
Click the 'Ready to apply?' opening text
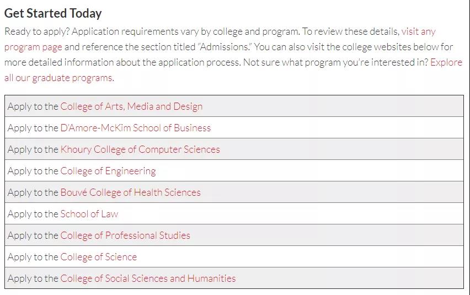tap(37, 31)
